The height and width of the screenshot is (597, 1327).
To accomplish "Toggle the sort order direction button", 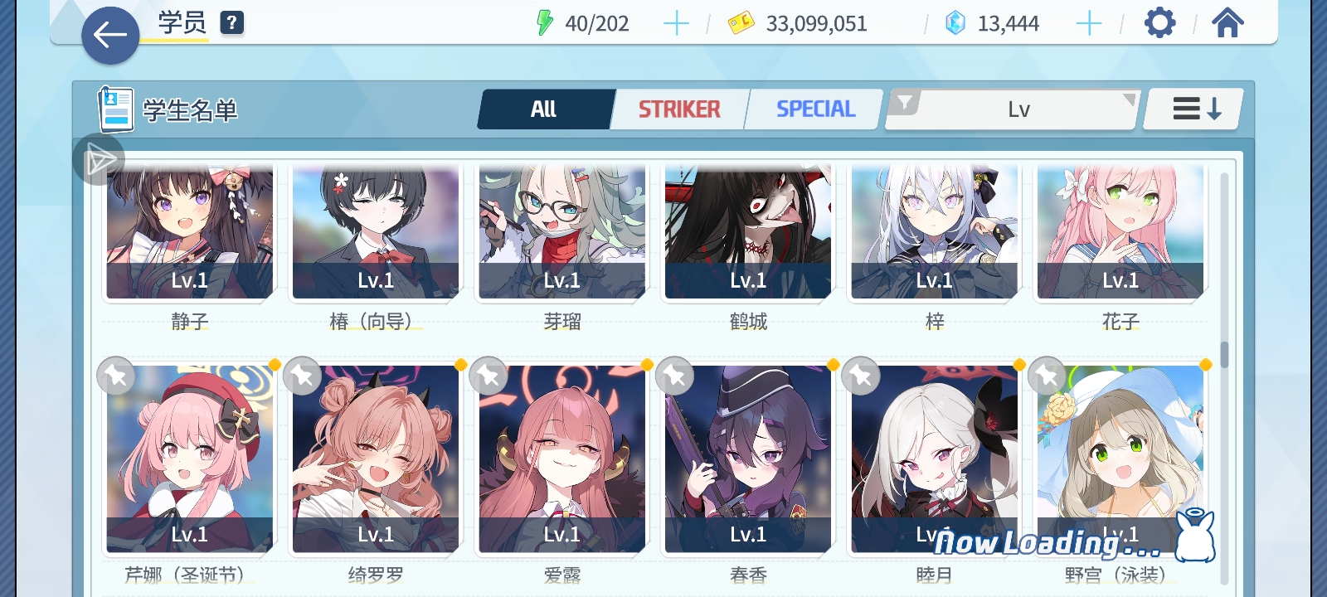I will coord(1194,109).
